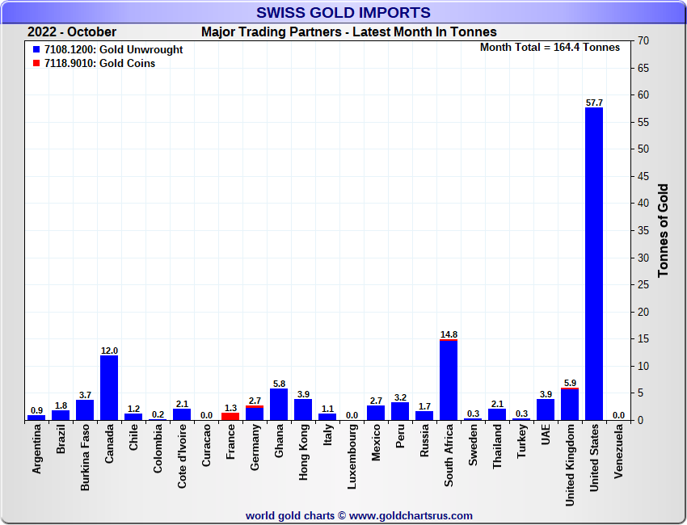Click the red Gold Coins legend swatch
Image resolution: width=687 pixels, height=525 pixels.
[36, 64]
